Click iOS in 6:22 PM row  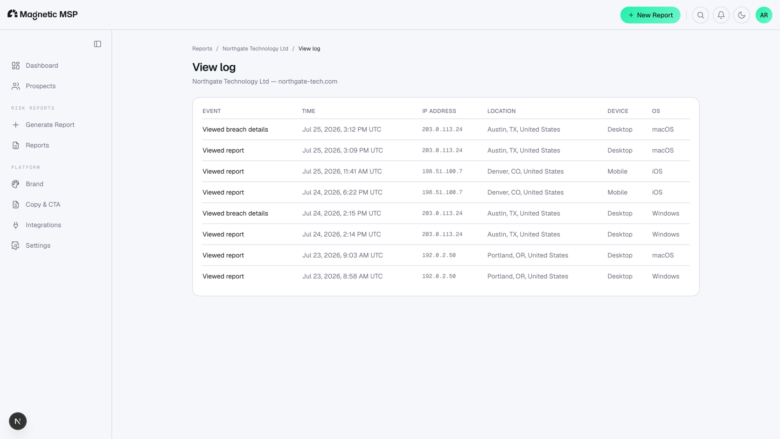tap(657, 193)
